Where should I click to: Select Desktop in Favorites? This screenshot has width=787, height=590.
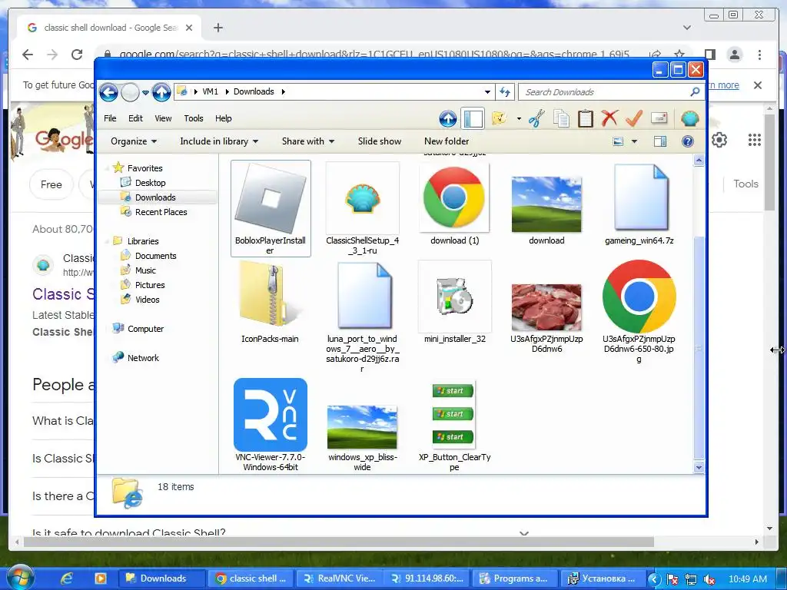pyautogui.click(x=150, y=183)
